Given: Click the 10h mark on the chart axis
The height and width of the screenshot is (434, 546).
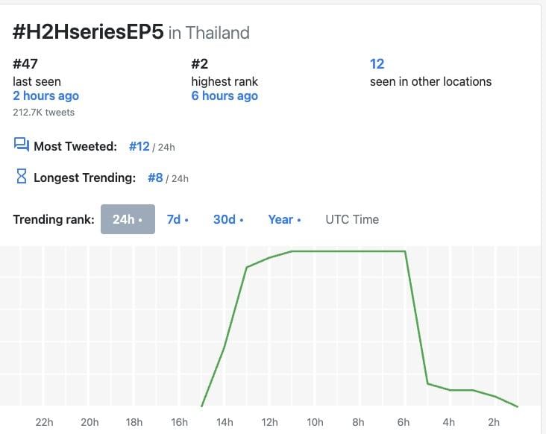Looking at the screenshot, I should [x=314, y=422].
